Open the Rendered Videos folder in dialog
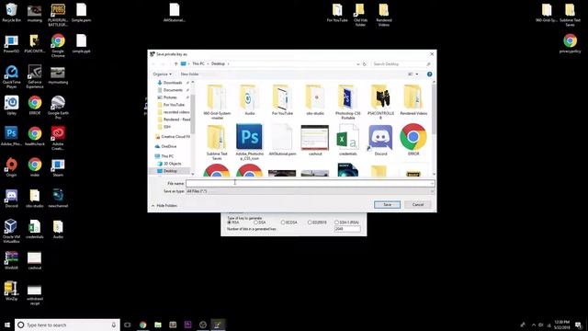This screenshot has width=588, height=331. 413,100
